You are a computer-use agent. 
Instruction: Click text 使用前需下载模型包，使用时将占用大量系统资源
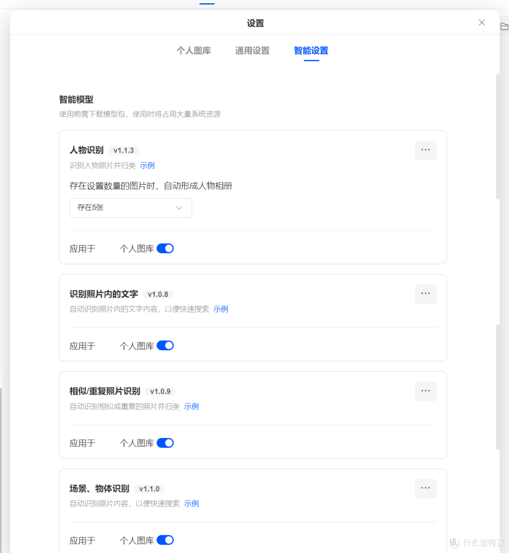(x=140, y=114)
